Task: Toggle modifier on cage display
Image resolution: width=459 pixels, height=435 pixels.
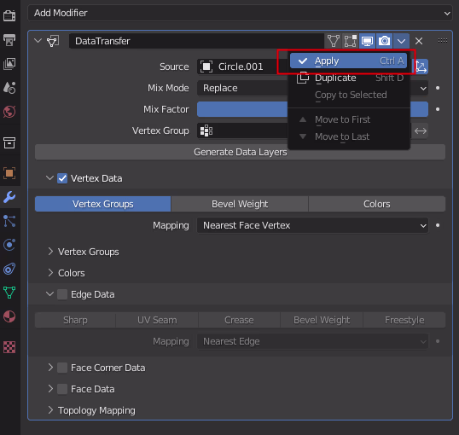Action: click(333, 41)
